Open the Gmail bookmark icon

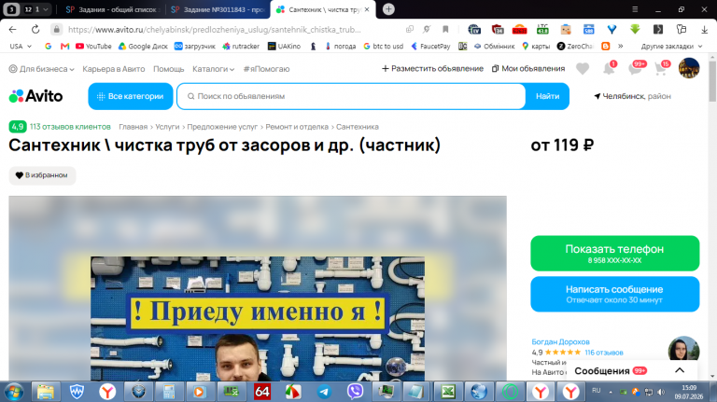[65, 46]
